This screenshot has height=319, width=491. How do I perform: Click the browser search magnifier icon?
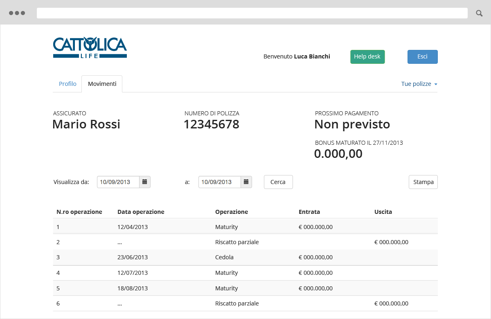pyautogui.click(x=479, y=13)
